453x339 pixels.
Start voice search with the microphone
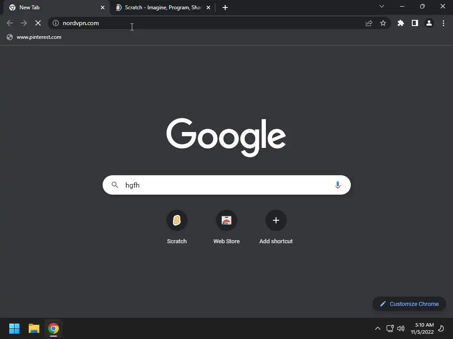pos(338,185)
